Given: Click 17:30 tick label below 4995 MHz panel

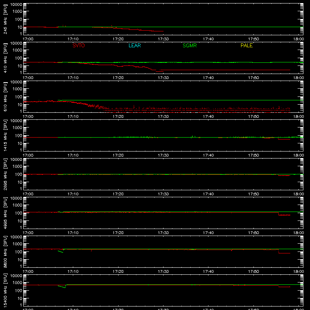Looking at the screenshot, I should [x=163, y=233].
